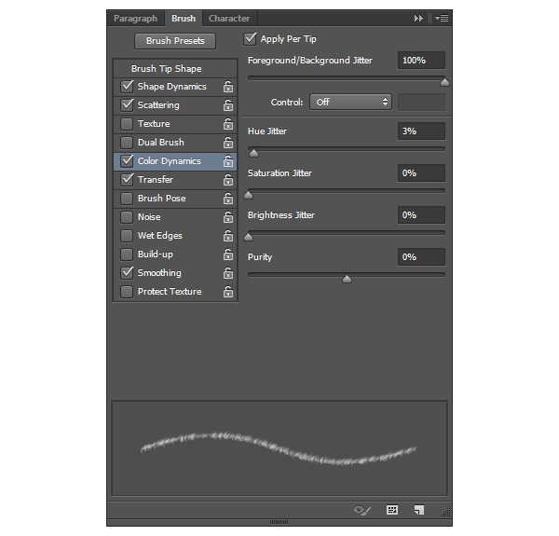Disable the Apply Per Tip checkbox

[250, 39]
